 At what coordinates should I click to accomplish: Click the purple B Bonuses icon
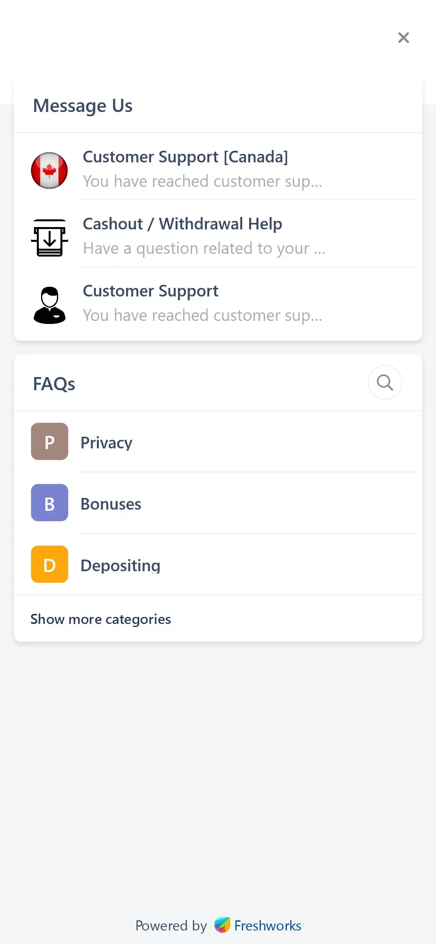click(x=49, y=503)
